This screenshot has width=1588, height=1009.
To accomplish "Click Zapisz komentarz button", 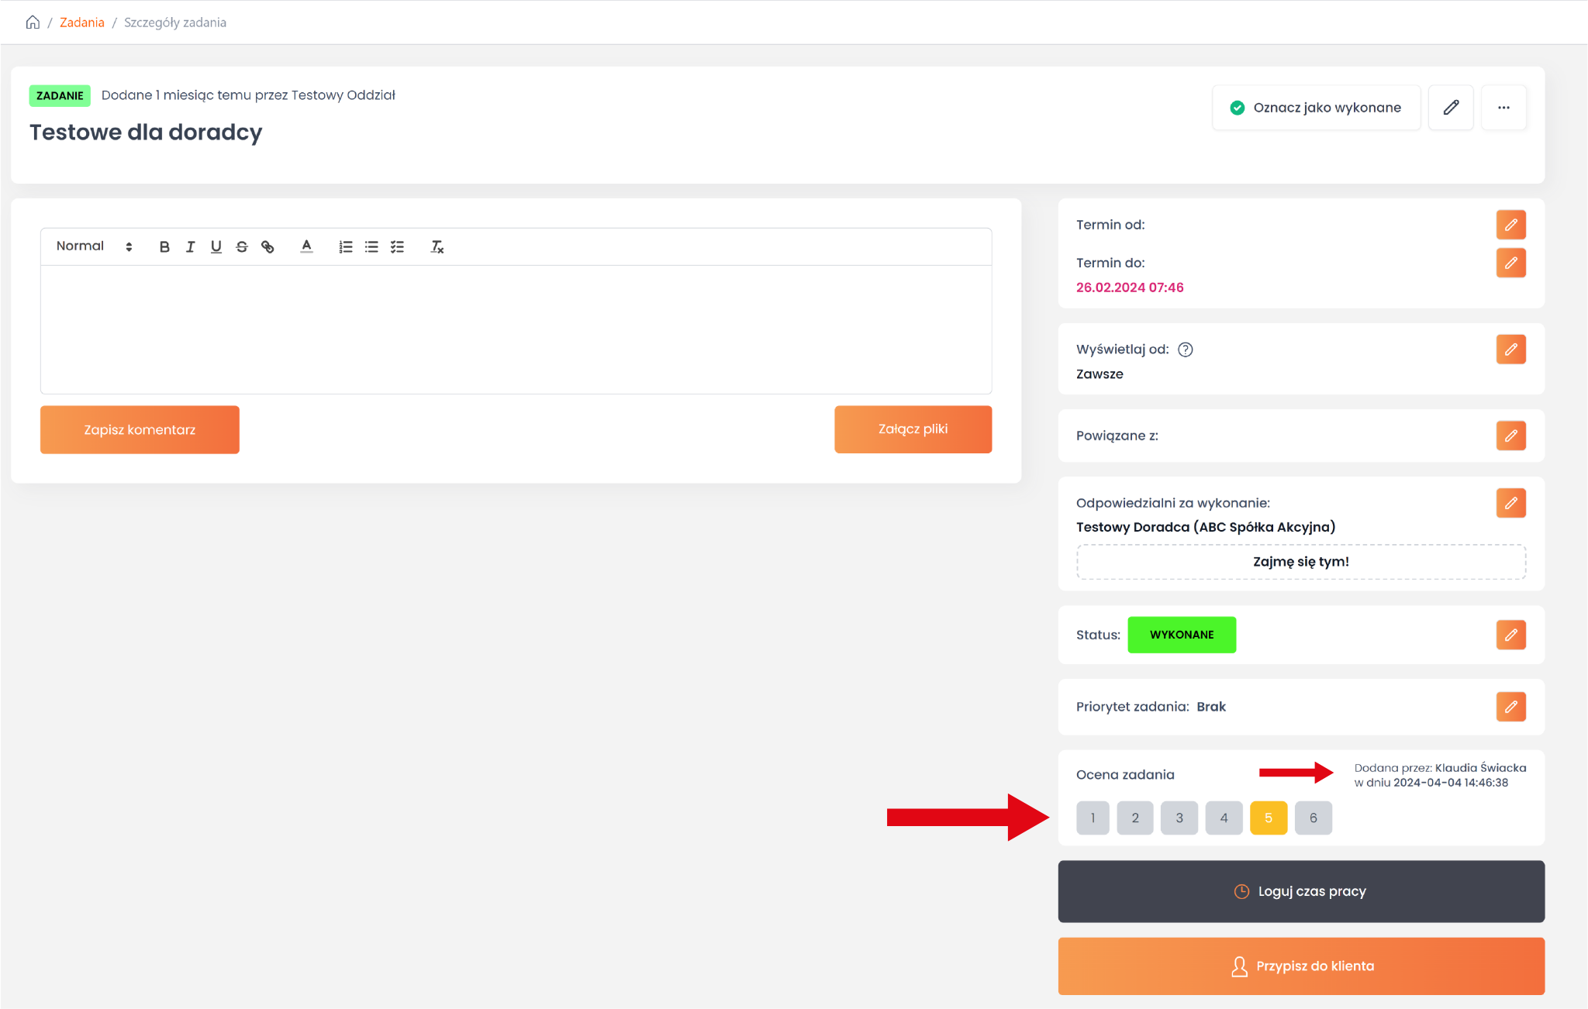I will pyautogui.click(x=140, y=429).
